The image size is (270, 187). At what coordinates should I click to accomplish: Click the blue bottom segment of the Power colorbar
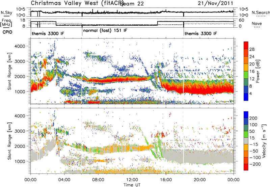coord(246,97)
